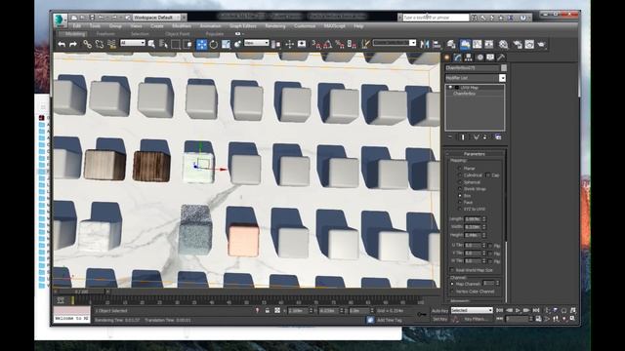Select Face mapping radio button

(460, 203)
